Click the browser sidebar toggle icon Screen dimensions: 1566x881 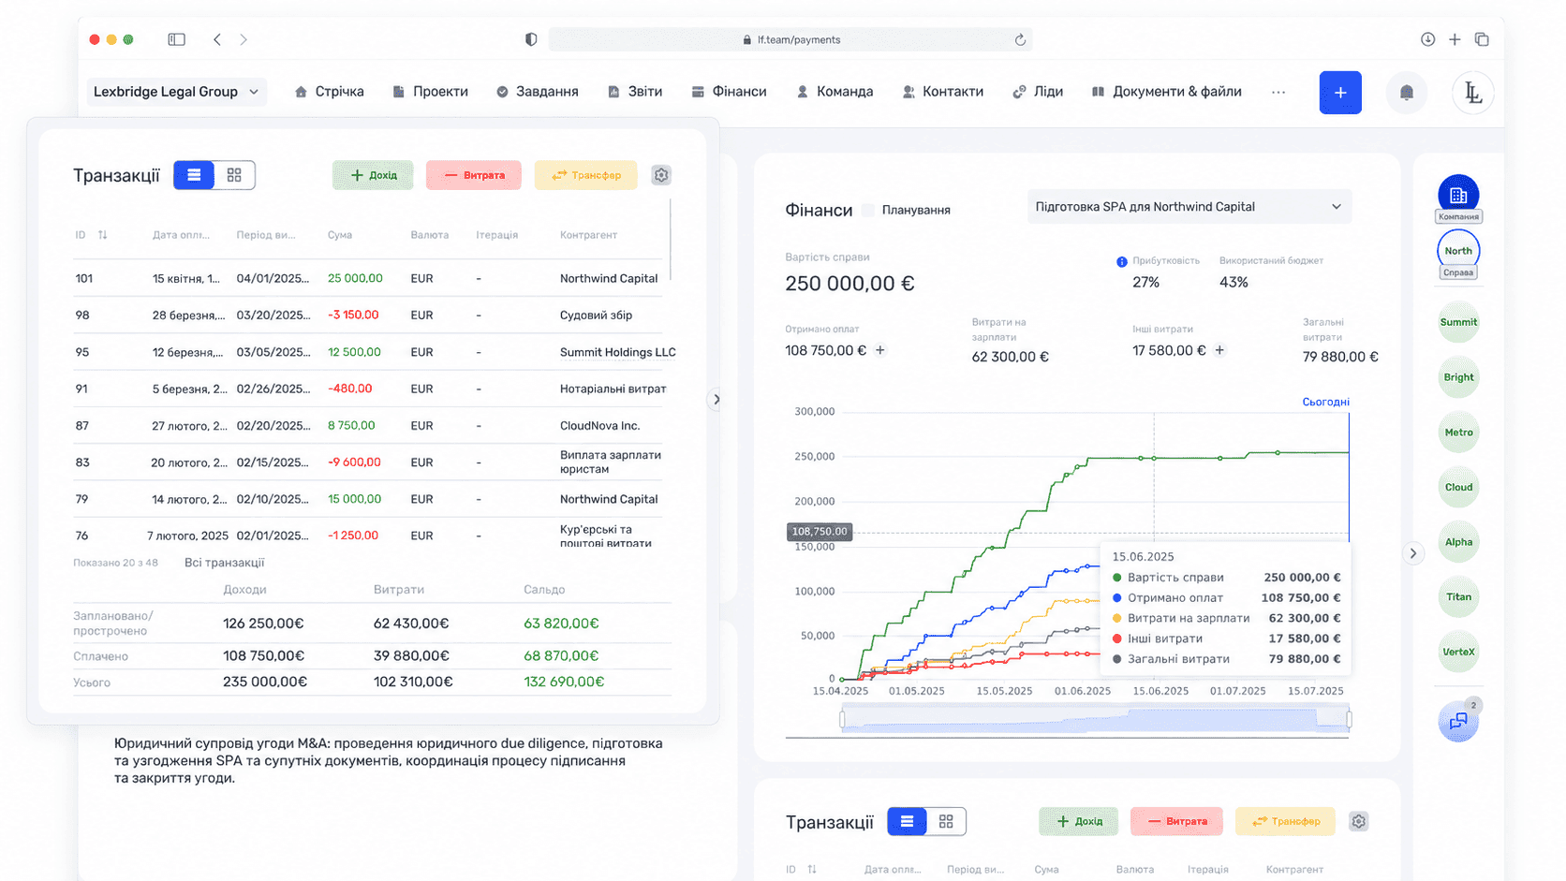click(176, 39)
